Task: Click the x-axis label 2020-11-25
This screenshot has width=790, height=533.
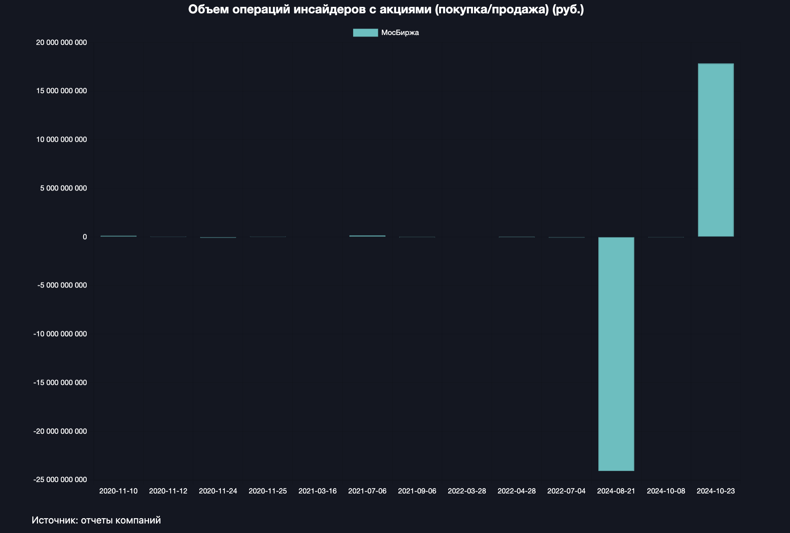Action: (268, 491)
